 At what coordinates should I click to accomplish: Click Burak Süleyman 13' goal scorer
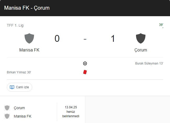pyautogui.click(x=149, y=63)
